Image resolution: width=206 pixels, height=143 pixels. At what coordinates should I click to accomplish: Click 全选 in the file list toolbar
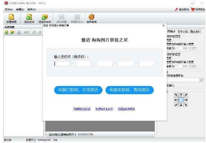click(26, 32)
